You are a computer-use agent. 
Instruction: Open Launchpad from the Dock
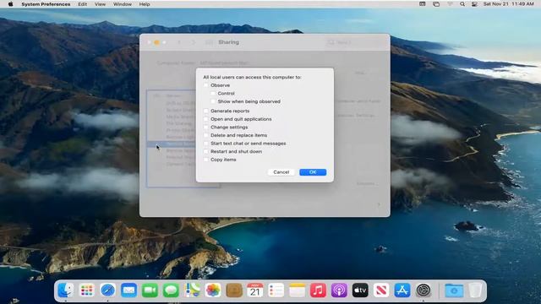click(x=86, y=290)
